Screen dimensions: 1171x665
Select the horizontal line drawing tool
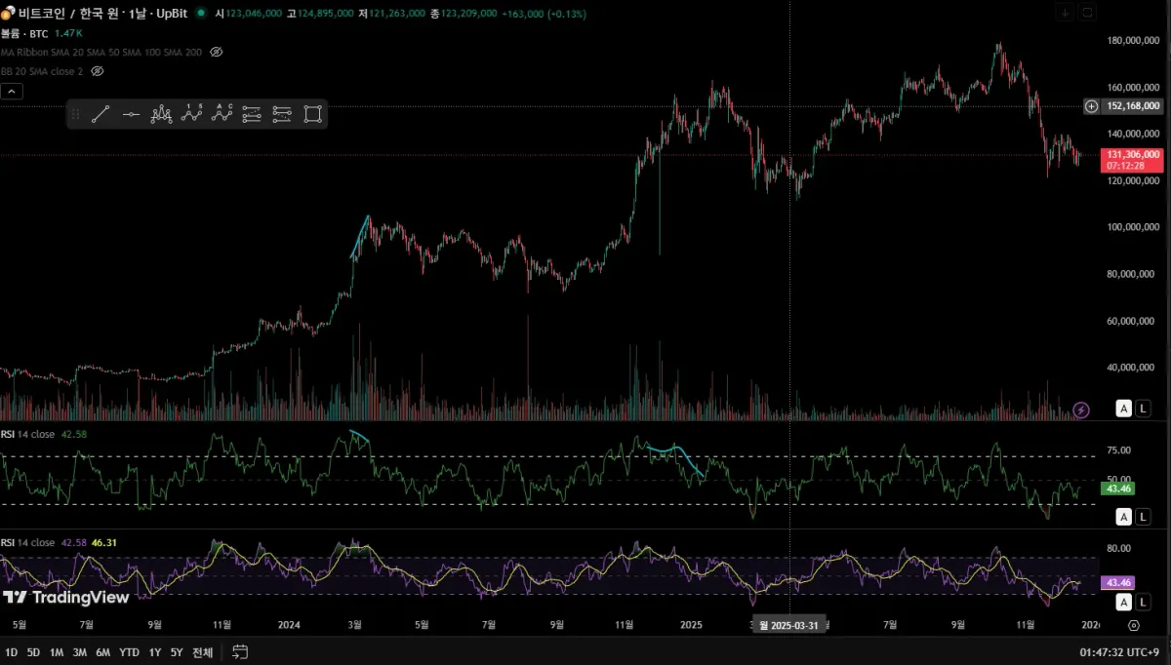131,114
